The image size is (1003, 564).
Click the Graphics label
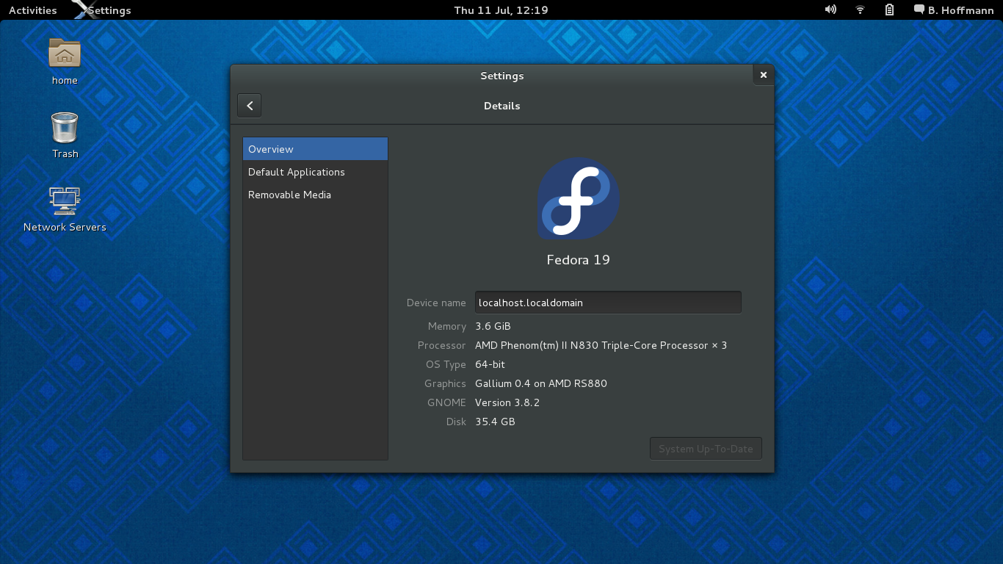(x=445, y=383)
